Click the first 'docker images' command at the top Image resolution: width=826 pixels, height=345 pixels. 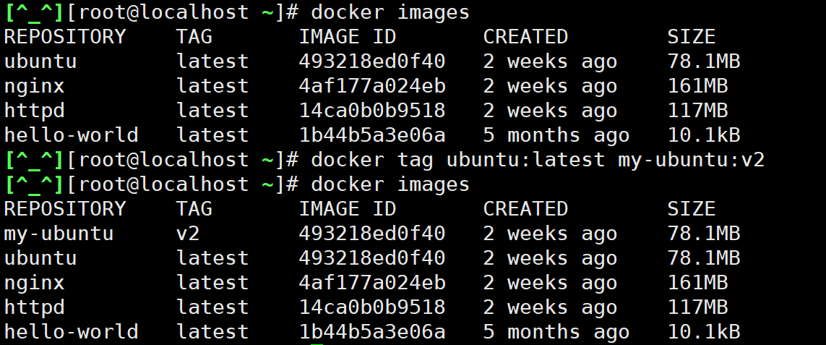[390, 12]
